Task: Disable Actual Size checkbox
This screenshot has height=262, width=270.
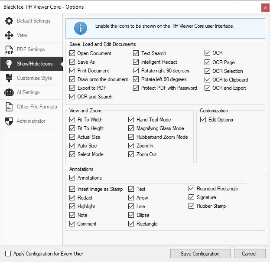Action: point(72,137)
